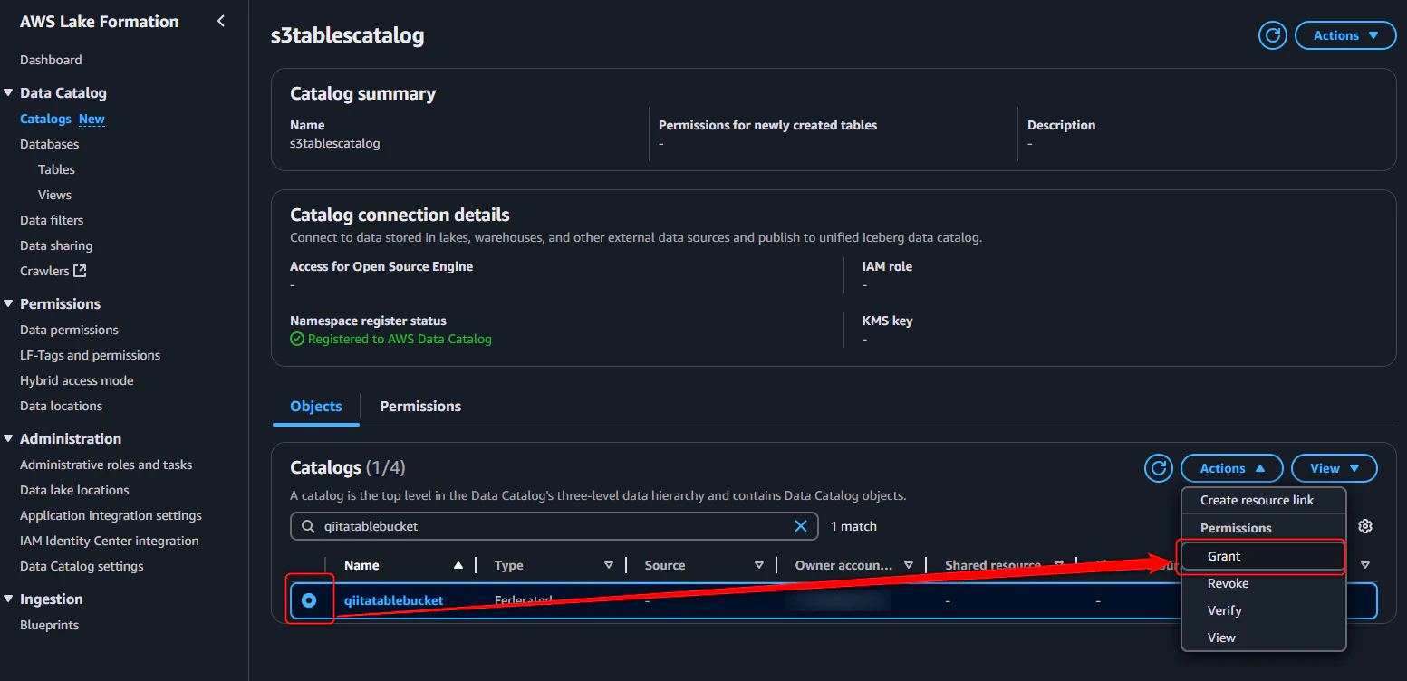Open Hybrid access mode

[76, 380]
